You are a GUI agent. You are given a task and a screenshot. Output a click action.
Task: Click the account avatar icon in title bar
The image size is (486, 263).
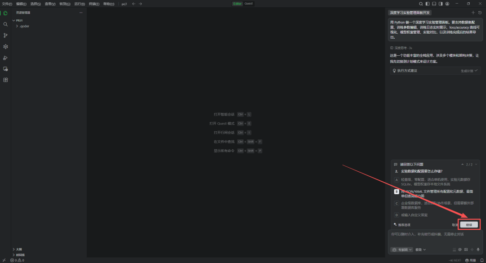447,4
